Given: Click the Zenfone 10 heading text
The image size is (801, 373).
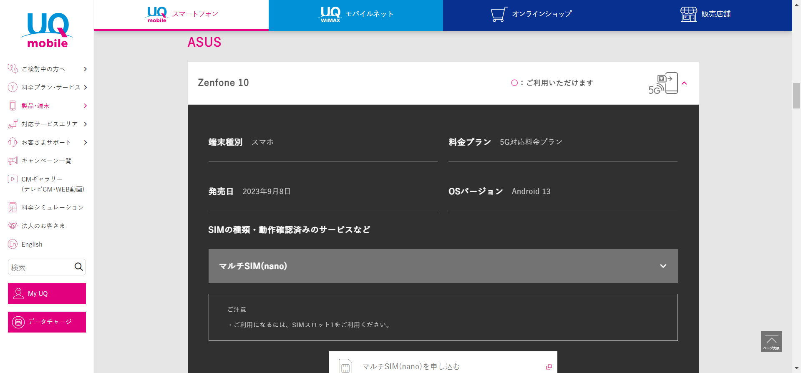Looking at the screenshot, I should [x=223, y=83].
